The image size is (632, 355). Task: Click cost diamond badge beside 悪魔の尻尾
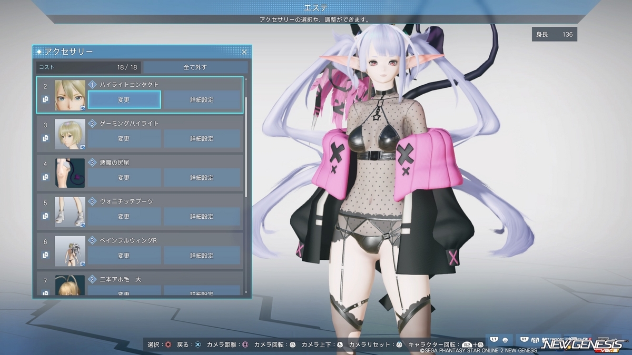[92, 162]
